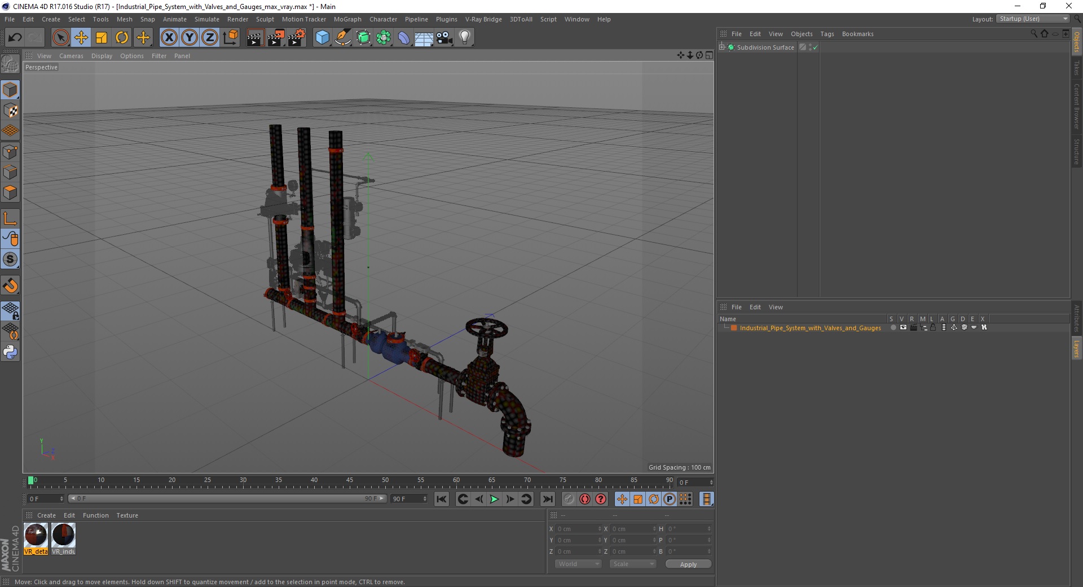Toggle layer Render clapper icon
The image size is (1083, 587).
coord(913,328)
